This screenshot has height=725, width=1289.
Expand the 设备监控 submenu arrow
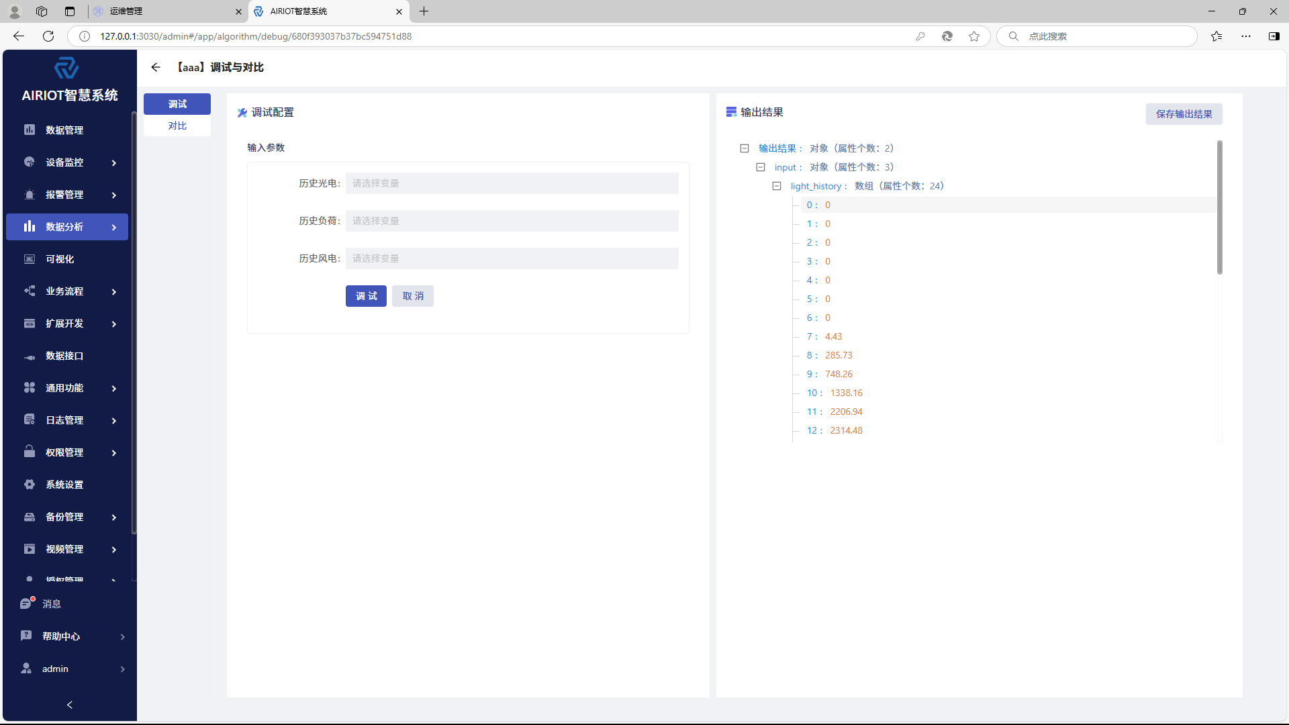pyautogui.click(x=114, y=162)
